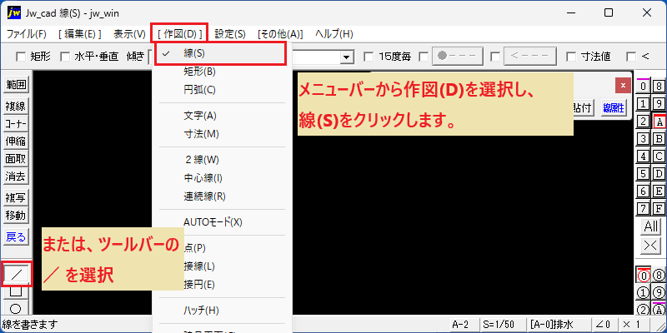Toggle the 矩形 checkbox
Screen dimensions: 667x333
(x=20, y=57)
